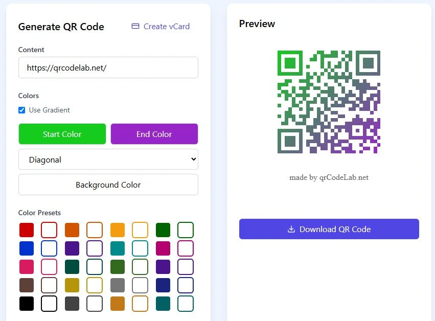This screenshot has height=321, width=435.
Task: Open the green Start Color picker
Action: (62, 134)
